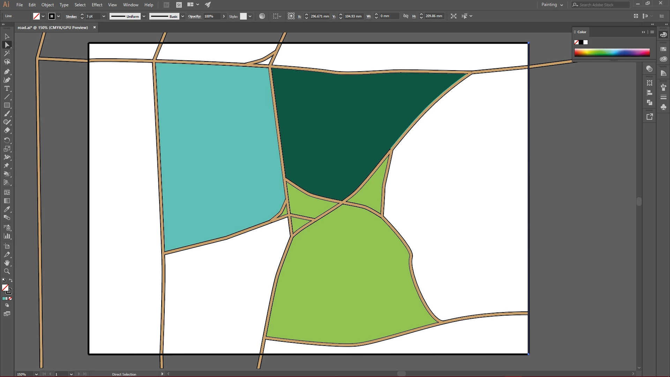The image size is (670, 377).
Task: Set color mode to None
Action: point(10,298)
